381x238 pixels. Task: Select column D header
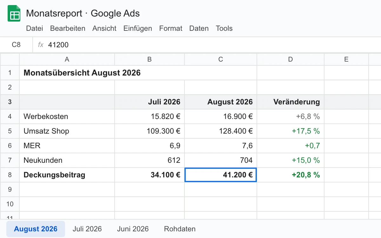291,59
